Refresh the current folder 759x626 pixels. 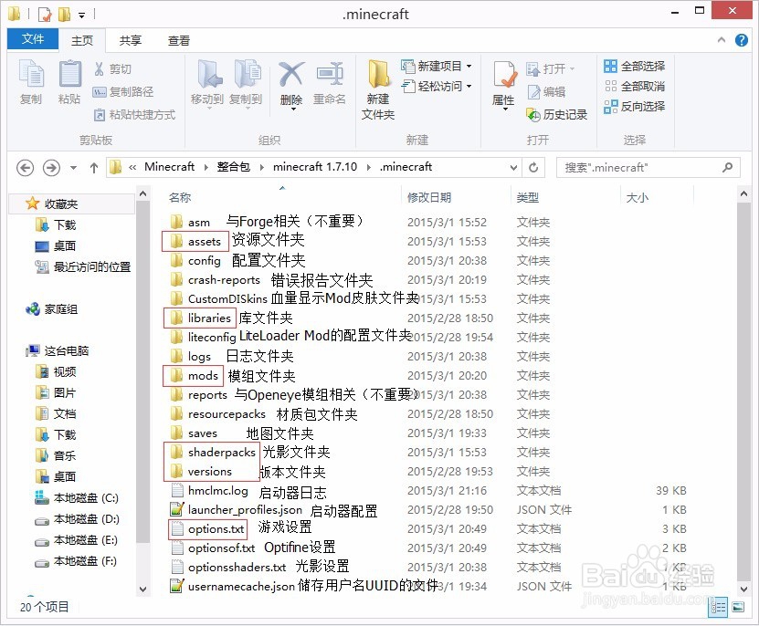[533, 167]
